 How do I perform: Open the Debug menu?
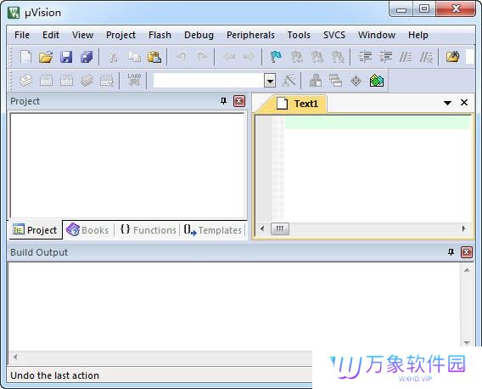pos(199,35)
